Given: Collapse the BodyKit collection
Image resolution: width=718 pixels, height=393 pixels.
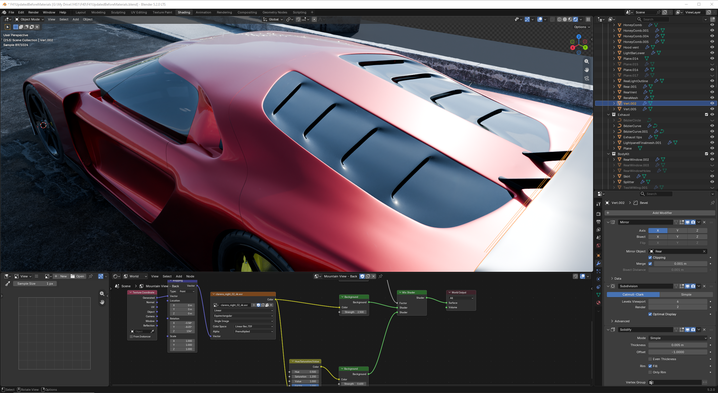Looking at the screenshot, I should click(608, 154).
